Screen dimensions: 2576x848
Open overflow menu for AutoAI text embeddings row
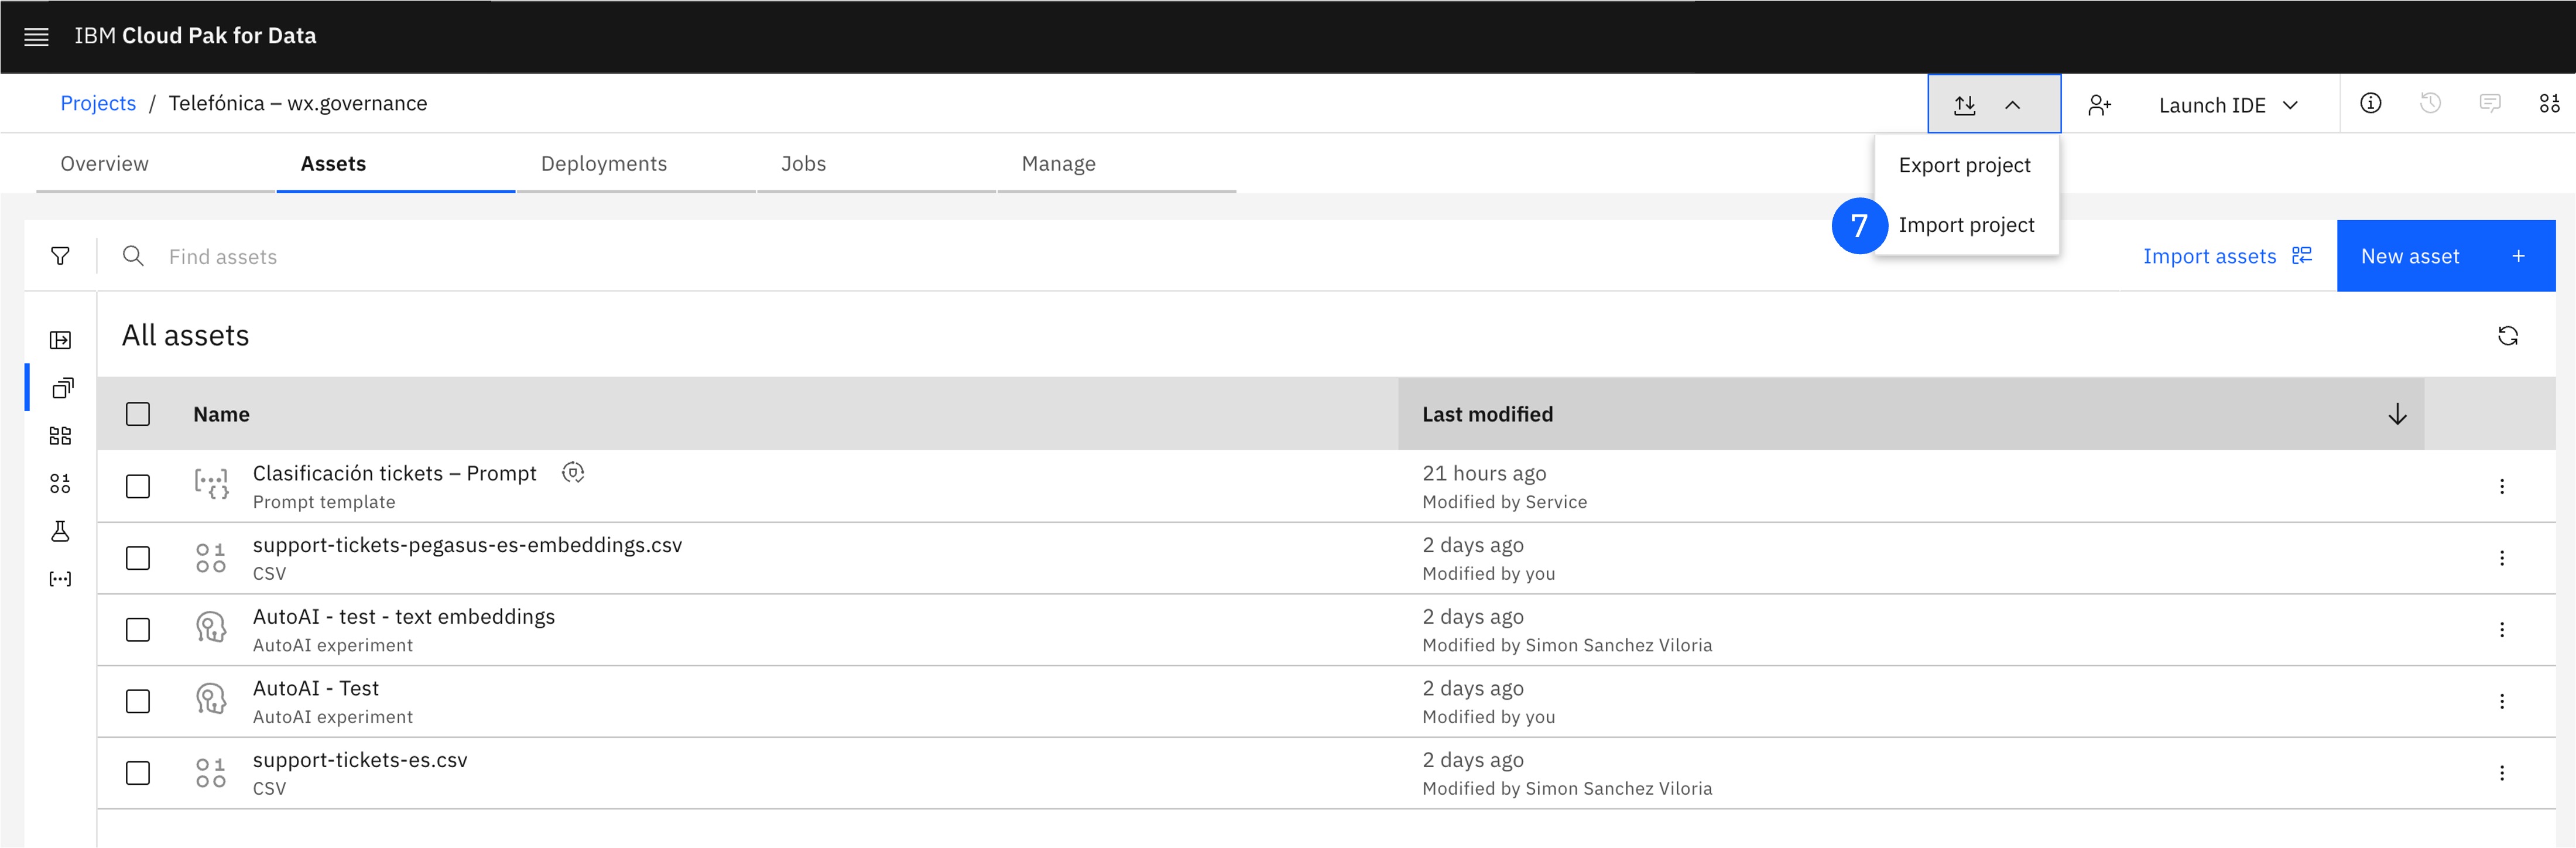tap(2501, 630)
